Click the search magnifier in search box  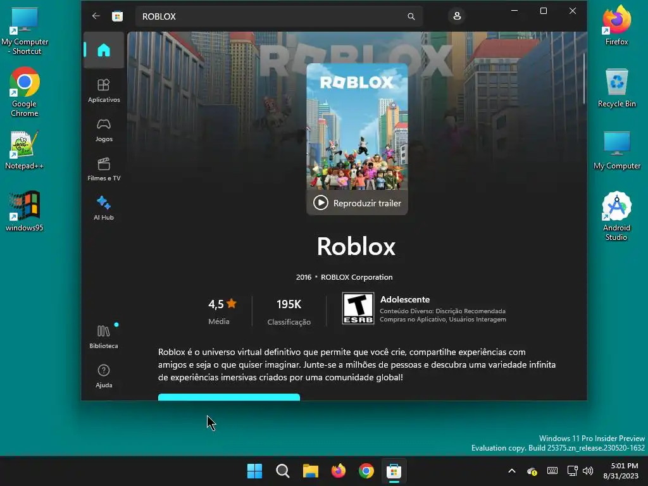point(411,16)
